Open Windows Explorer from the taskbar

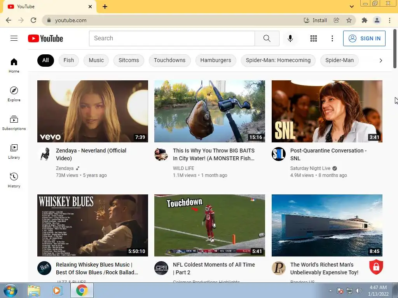coord(34,291)
